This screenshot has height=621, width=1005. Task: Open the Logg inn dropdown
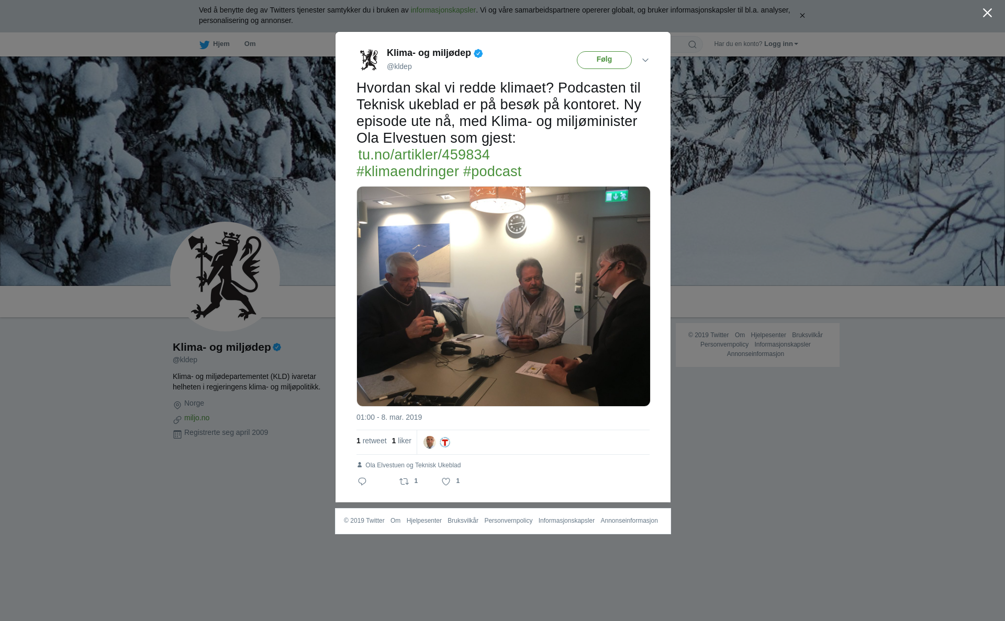tap(781, 44)
